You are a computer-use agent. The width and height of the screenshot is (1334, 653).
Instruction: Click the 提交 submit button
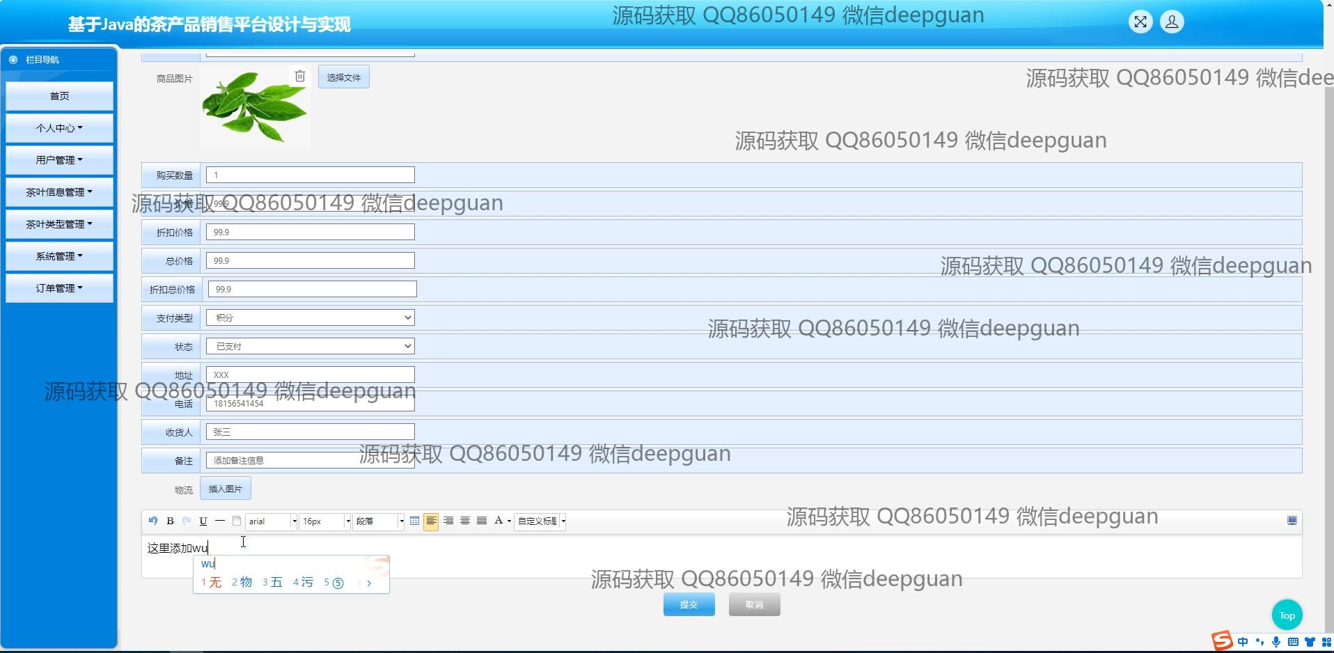(689, 605)
